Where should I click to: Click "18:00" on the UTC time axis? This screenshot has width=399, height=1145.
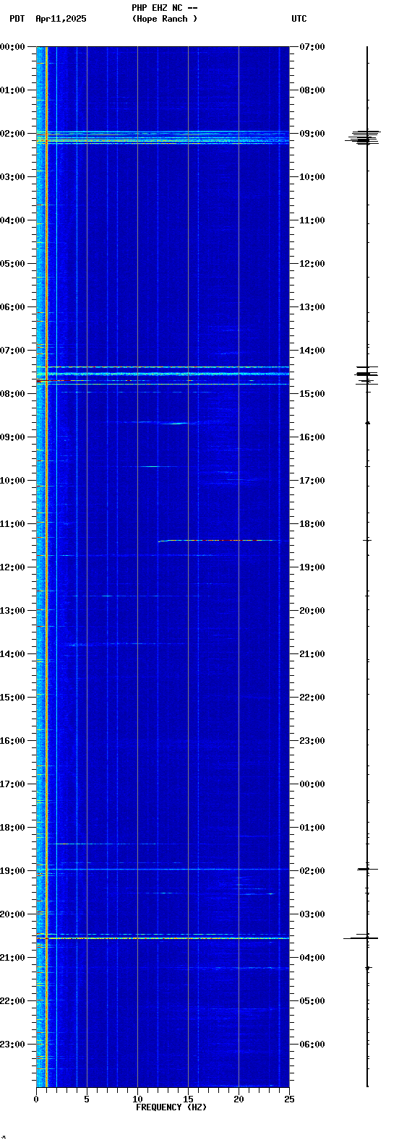point(312,524)
